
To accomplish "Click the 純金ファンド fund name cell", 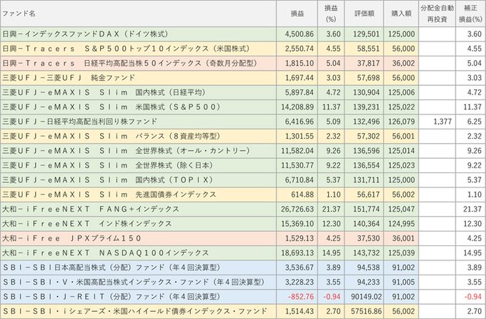I will pos(138,78).
